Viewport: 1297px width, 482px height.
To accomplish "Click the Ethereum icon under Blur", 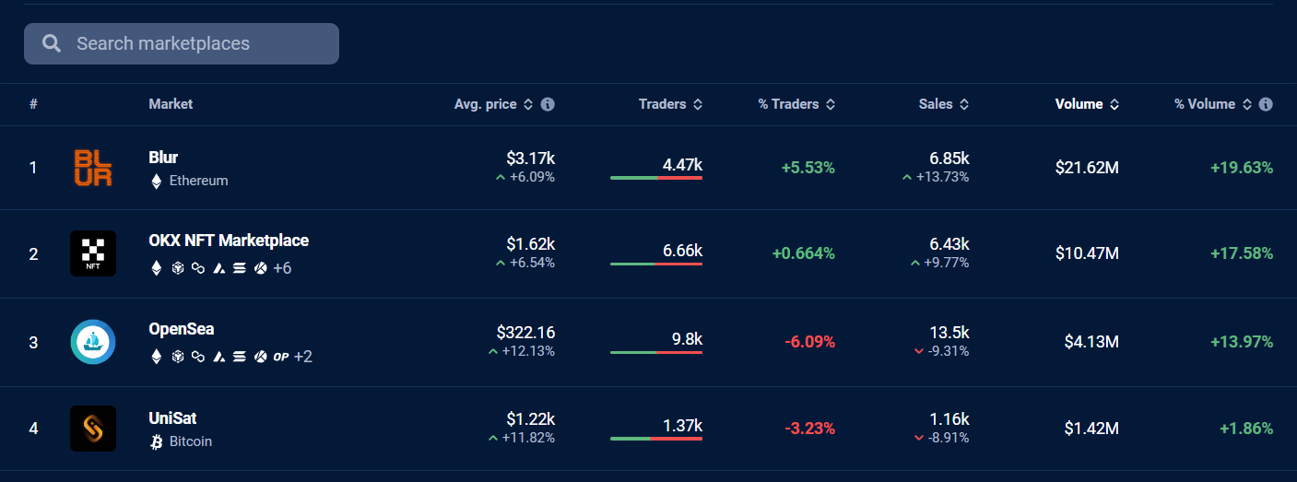I will (156, 181).
